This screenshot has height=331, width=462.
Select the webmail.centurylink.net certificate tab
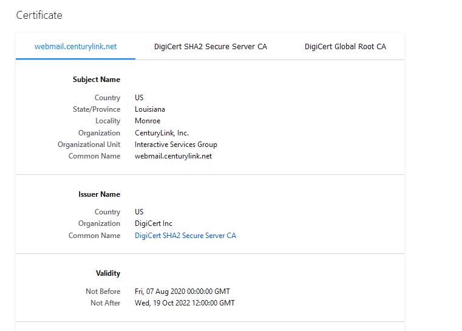[75, 47]
